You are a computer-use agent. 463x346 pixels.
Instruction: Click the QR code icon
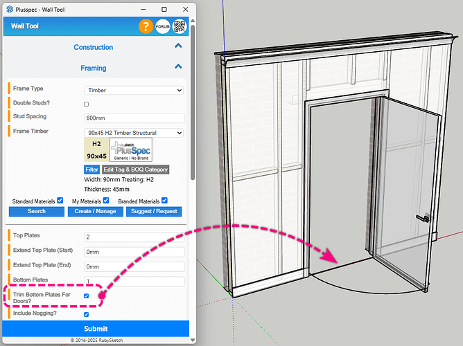pyautogui.click(x=180, y=26)
